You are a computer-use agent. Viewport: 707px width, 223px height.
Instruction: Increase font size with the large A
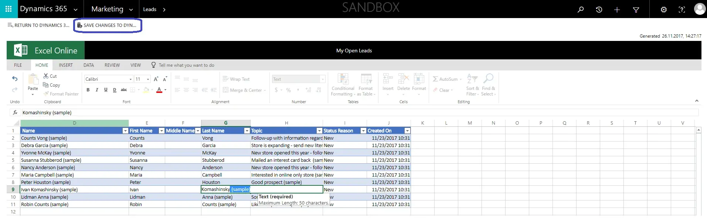(x=156, y=79)
